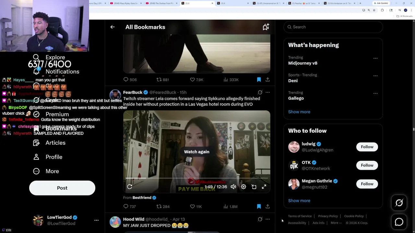The width and height of the screenshot is (415, 233).
Task: Open Accessibility link
Action: [x=297, y=223]
